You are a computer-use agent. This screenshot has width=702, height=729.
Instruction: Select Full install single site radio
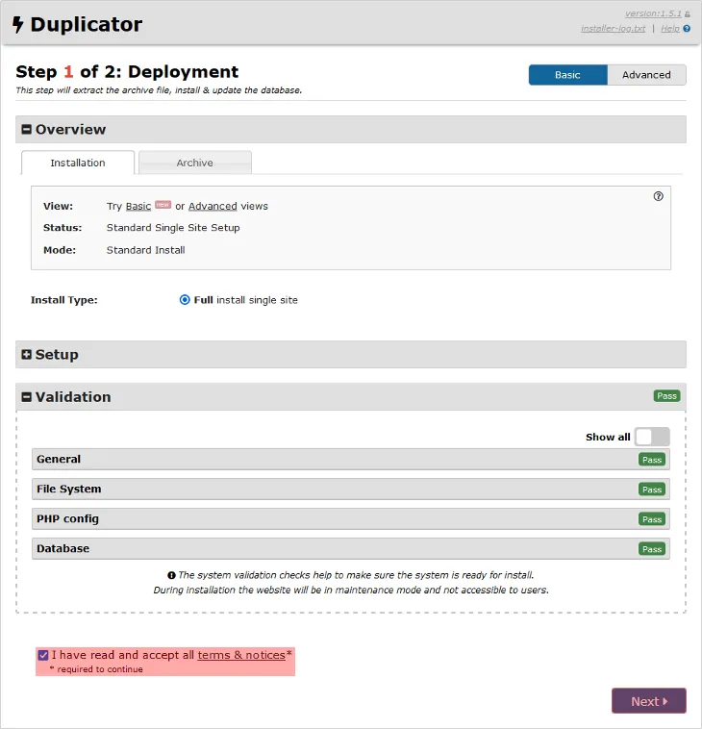[185, 300]
